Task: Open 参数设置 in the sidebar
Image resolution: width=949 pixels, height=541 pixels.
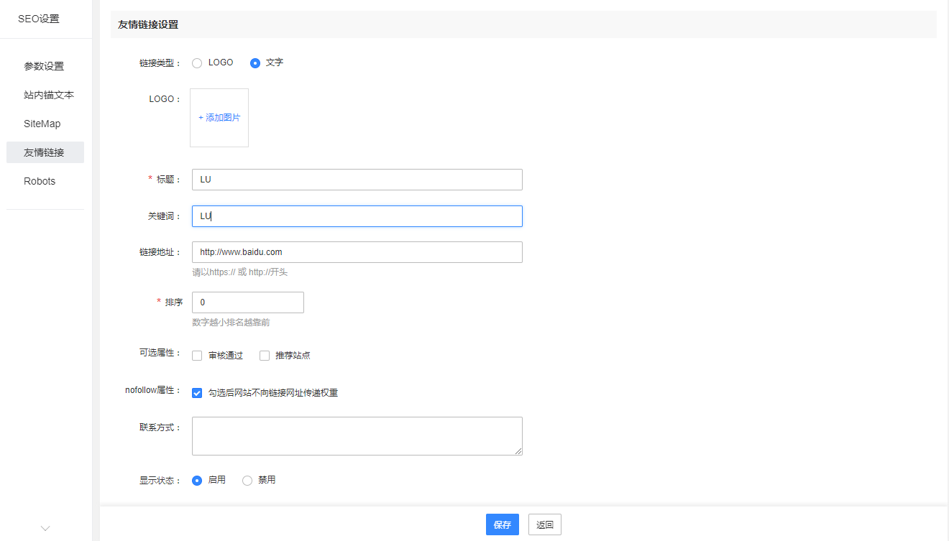Action: 44,66
